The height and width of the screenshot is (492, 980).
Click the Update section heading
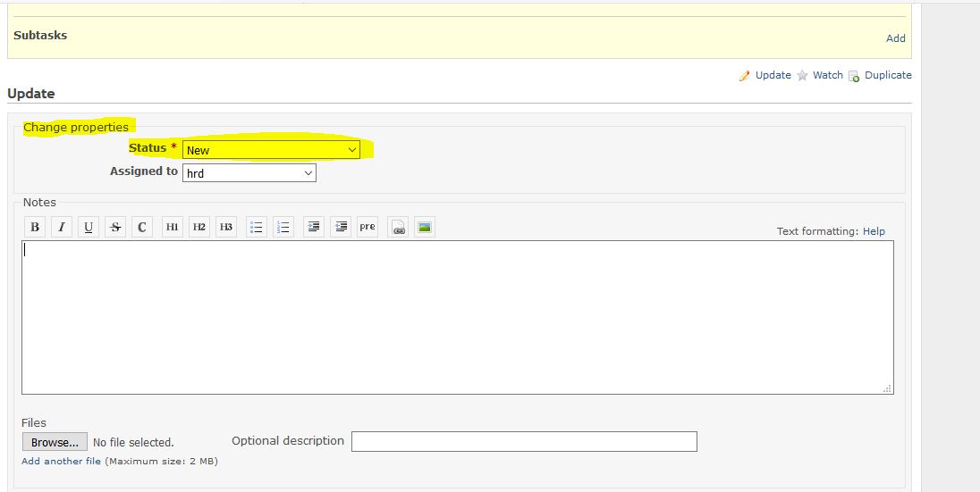30,94
